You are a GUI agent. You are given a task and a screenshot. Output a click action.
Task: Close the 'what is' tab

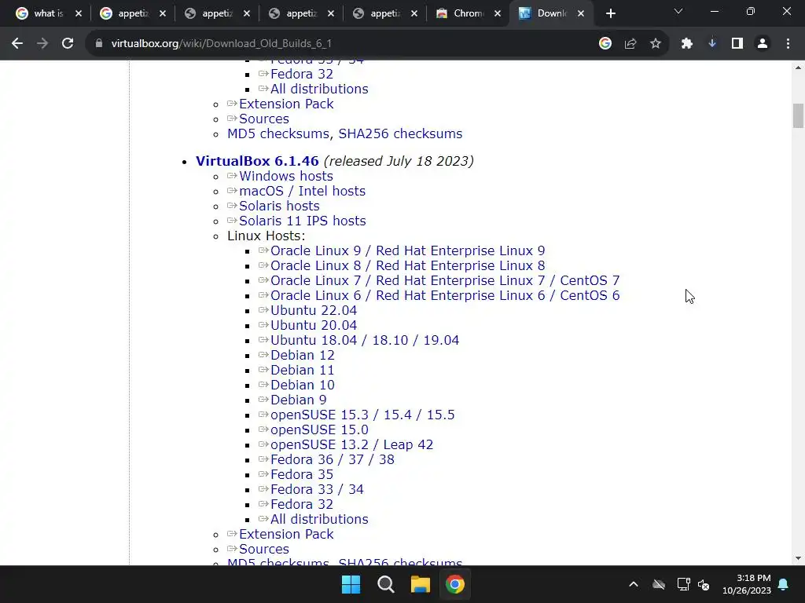coord(79,14)
